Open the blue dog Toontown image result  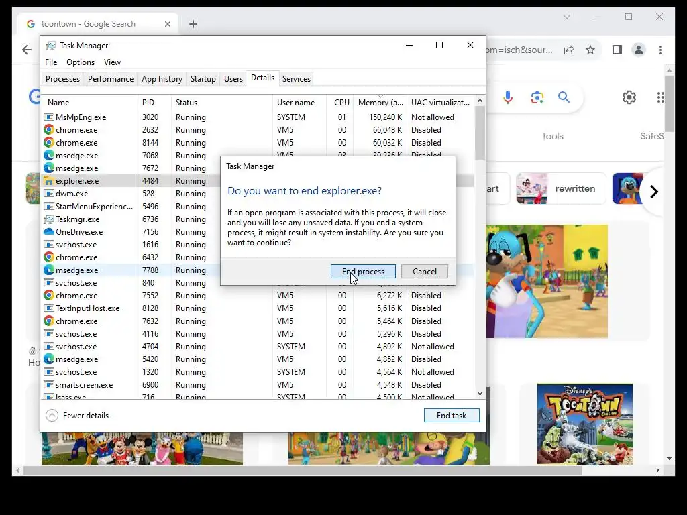(x=546, y=281)
